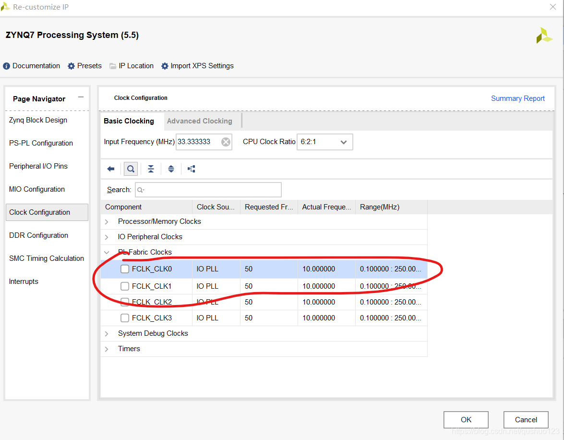Open the Summary Report link
This screenshot has height=440, width=564.
click(x=517, y=98)
